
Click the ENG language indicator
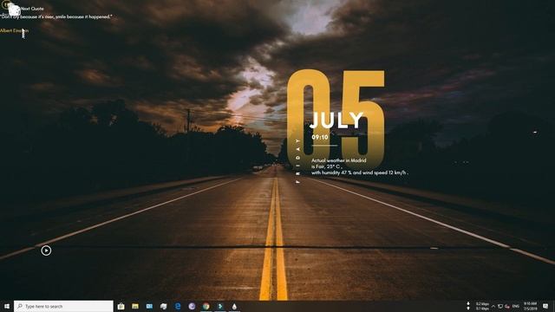tap(516, 306)
